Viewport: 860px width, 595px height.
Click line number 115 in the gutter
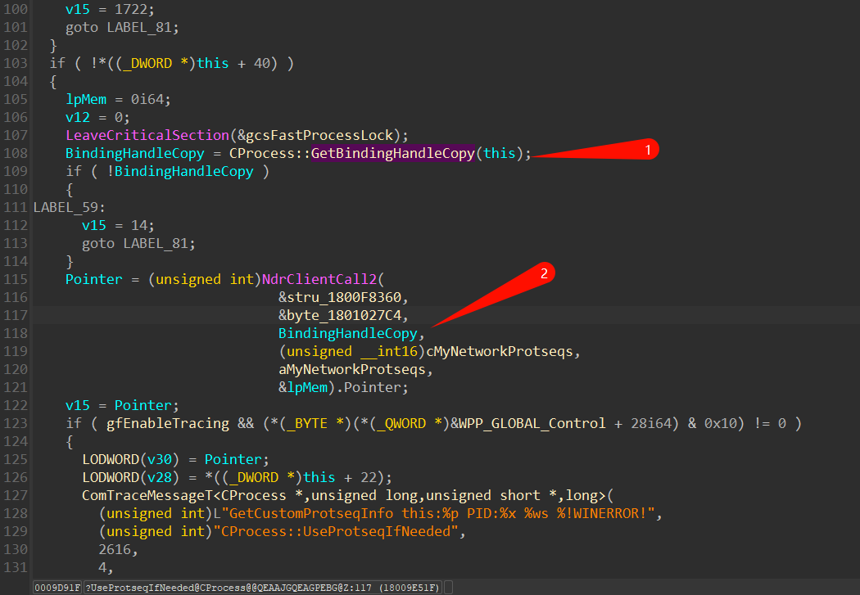click(16, 279)
